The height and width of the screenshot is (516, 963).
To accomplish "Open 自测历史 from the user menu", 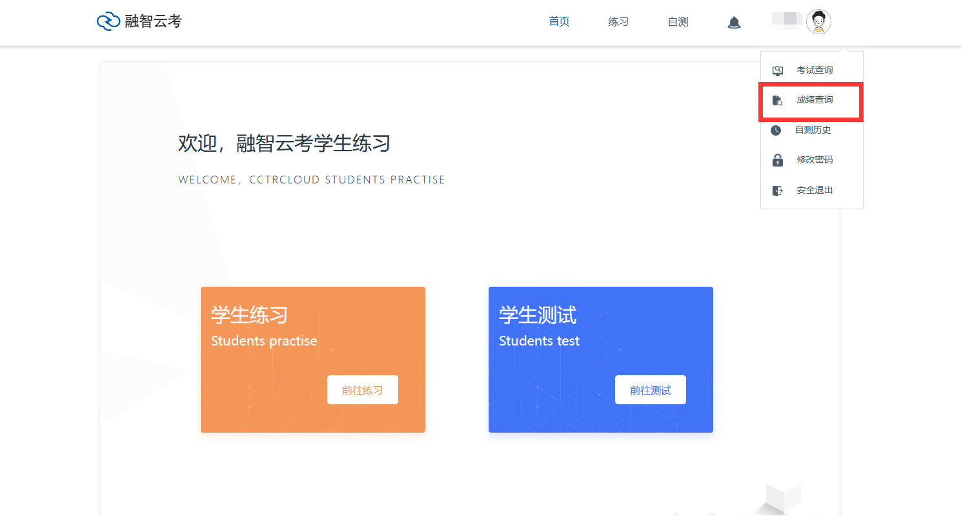I will point(812,130).
